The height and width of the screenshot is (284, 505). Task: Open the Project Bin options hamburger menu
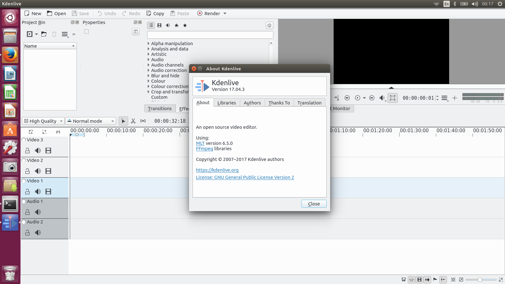pos(65,34)
